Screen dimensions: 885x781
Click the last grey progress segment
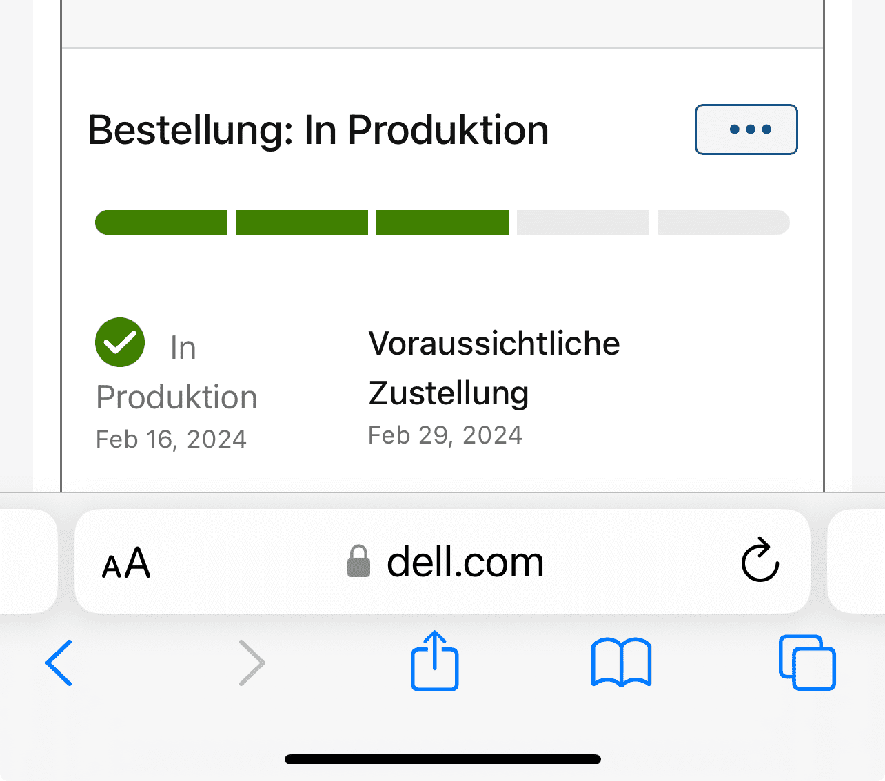pos(724,222)
